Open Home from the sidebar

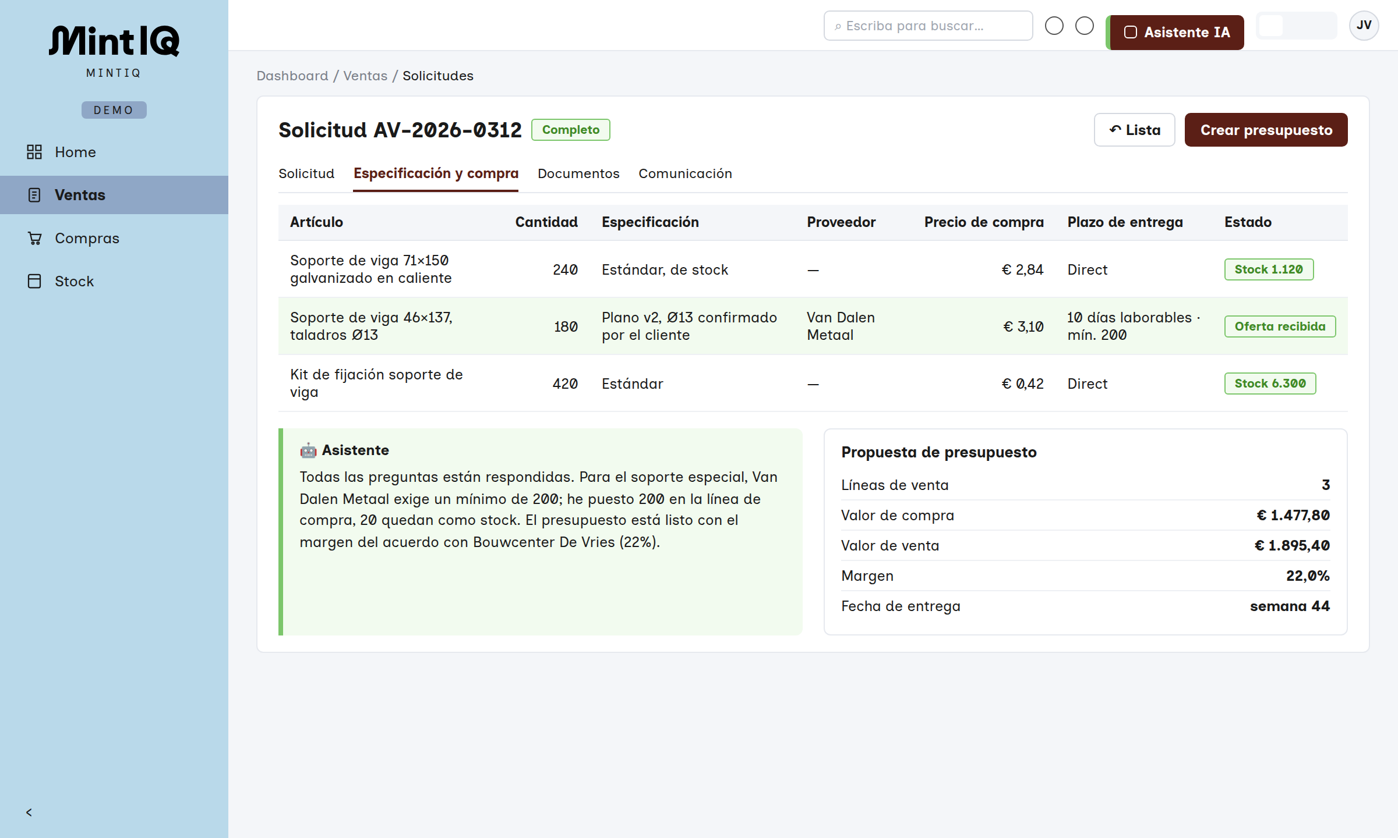(x=114, y=152)
